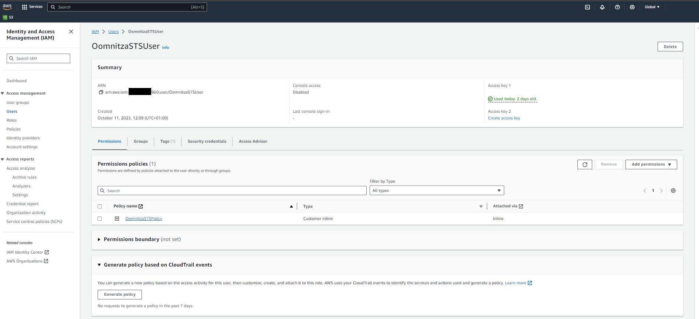Open Service control policies (SCPs)
This screenshot has width=699, height=319.
[x=34, y=222]
